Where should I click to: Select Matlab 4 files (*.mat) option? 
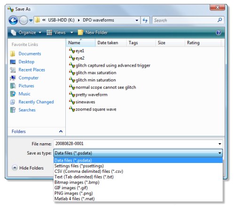[74, 199]
